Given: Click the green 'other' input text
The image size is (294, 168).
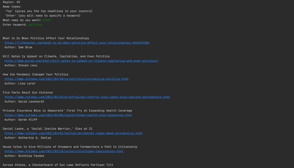Looking at the screenshot, I should point(46,20).
